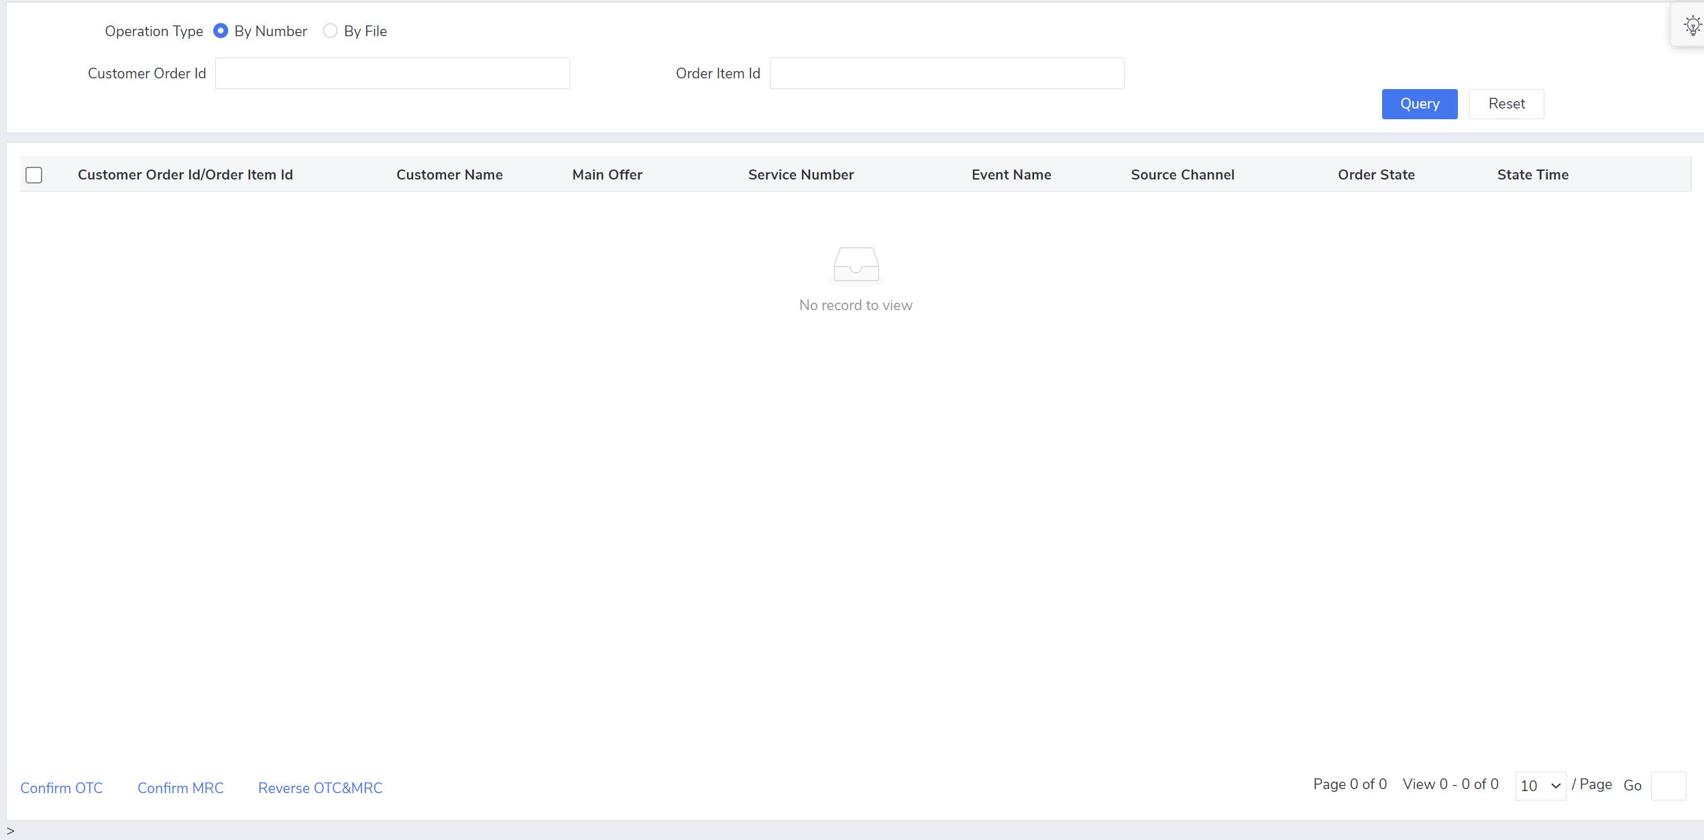The width and height of the screenshot is (1704, 840).
Task: Select 10 per page from page size dropdown
Action: (1536, 786)
